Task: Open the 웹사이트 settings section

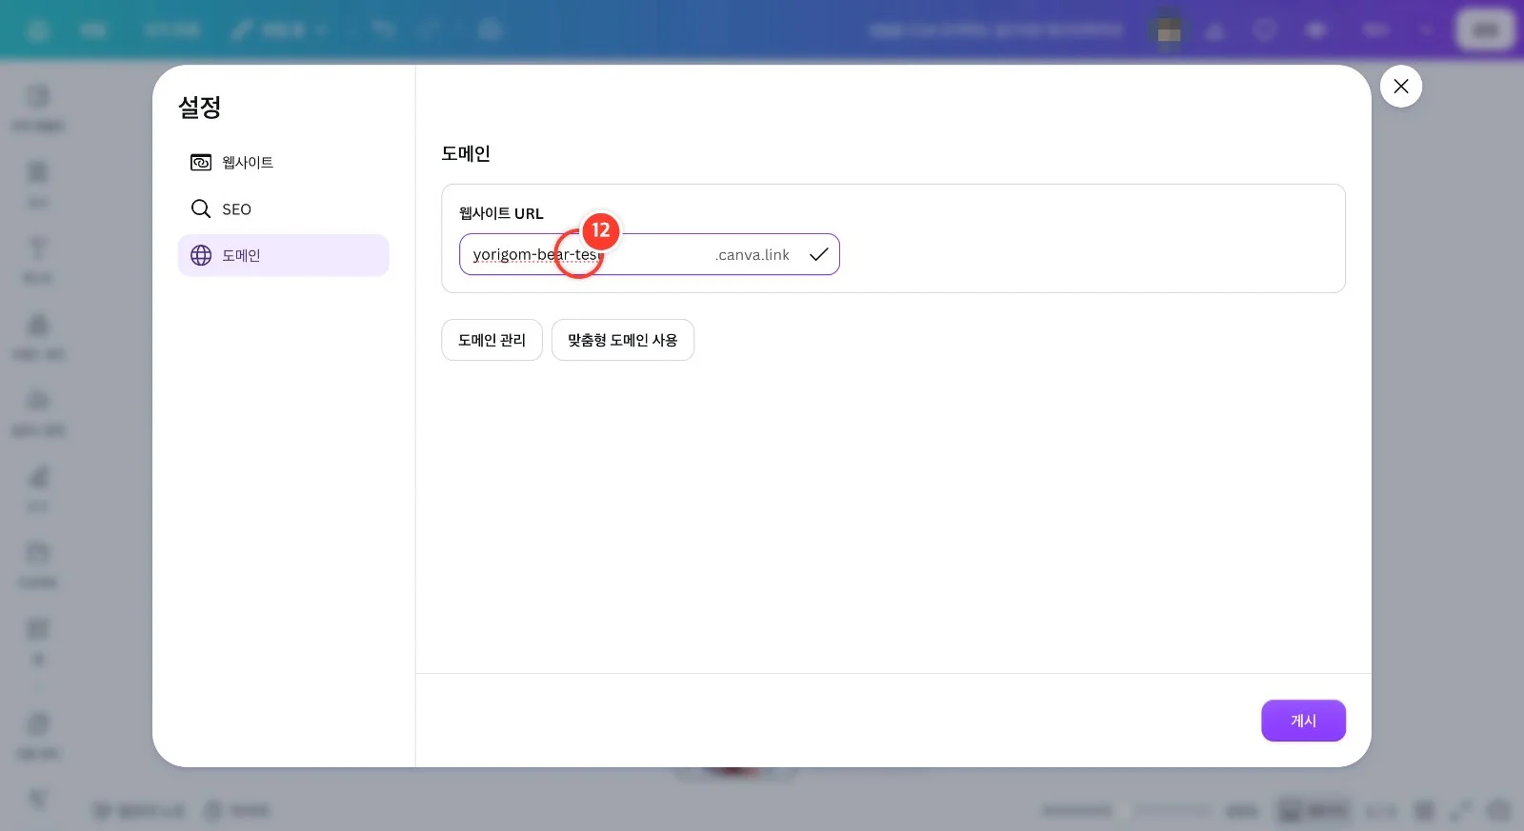Action: click(x=283, y=163)
